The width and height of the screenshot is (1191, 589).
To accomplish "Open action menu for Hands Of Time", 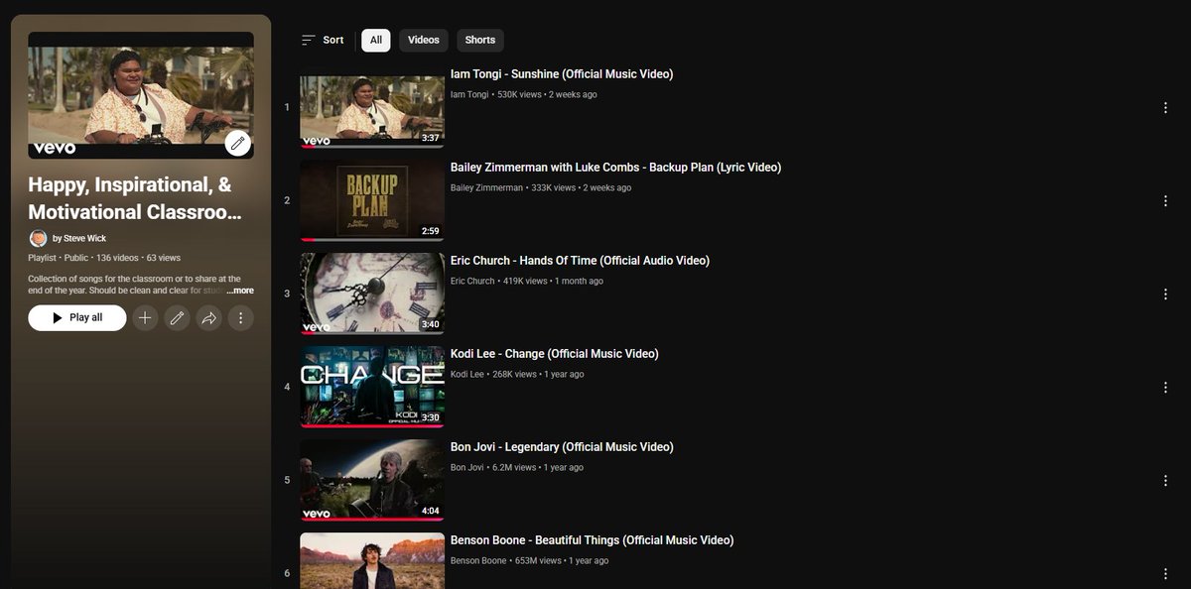I will (x=1165, y=294).
